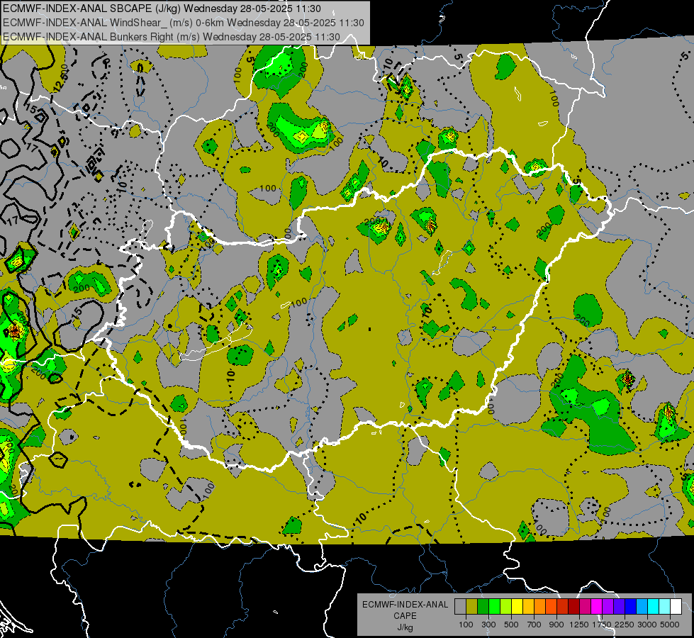This screenshot has height=638, width=694.
Task: Click the 5000 value under the color scale
Action: pyautogui.click(x=670, y=625)
